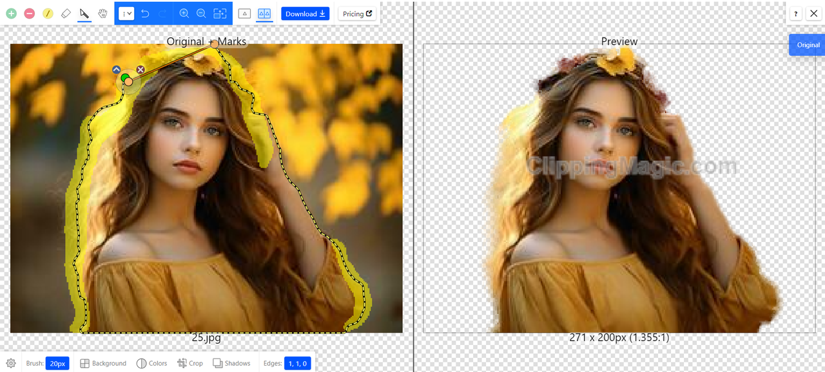
Task: Click the green scalpel start point
Action: coord(124,79)
